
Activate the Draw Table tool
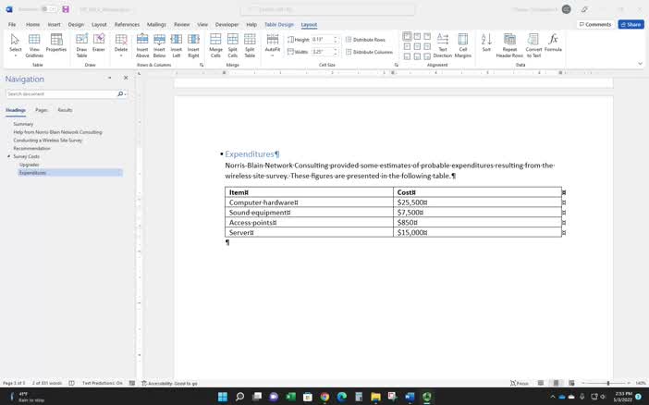81,44
